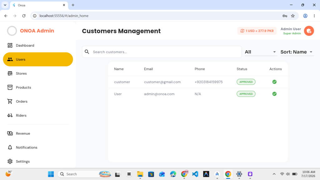Open File Explorer from the taskbar
Image resolution: width=320 pixels, height=180 pixels.
[140, 174]
